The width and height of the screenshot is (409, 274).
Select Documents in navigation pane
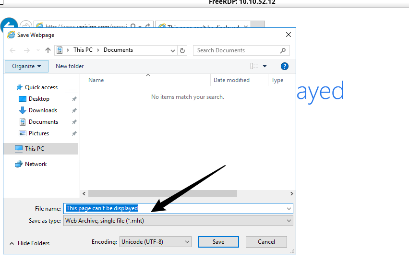[x=43, y=122]
